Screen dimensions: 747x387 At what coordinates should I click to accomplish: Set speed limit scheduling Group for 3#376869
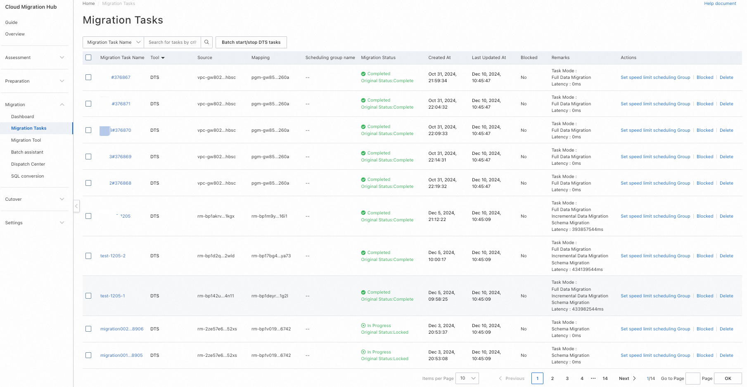[655, 157]
